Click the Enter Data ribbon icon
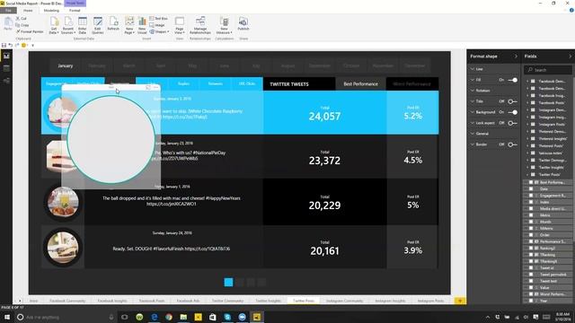Viewport: 575px width, 323px height. [83, 25]
